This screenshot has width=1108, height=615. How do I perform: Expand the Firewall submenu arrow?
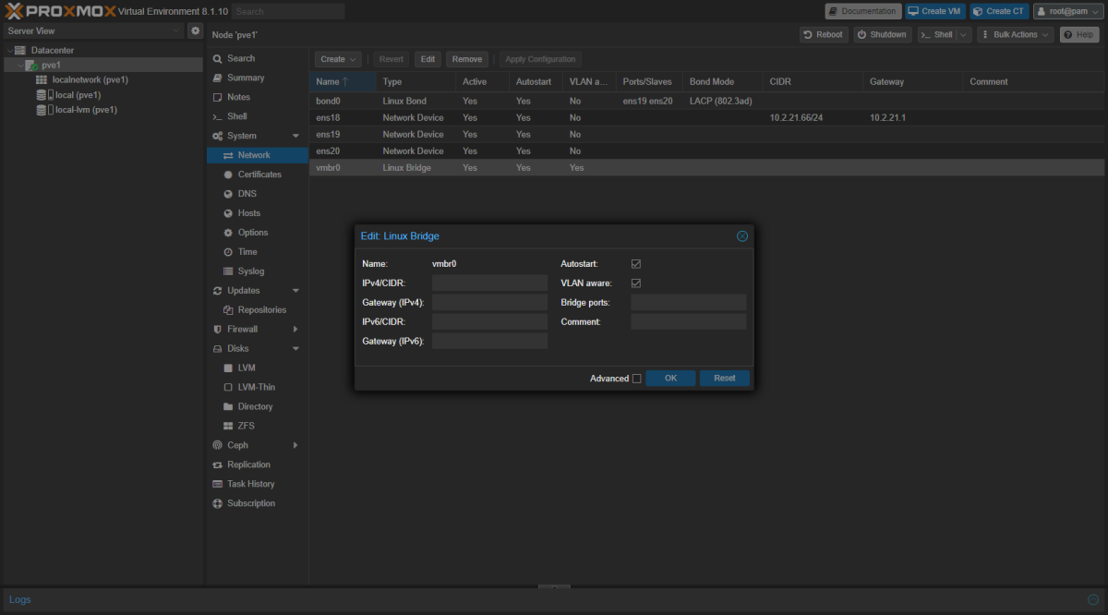tap(295, 330)
